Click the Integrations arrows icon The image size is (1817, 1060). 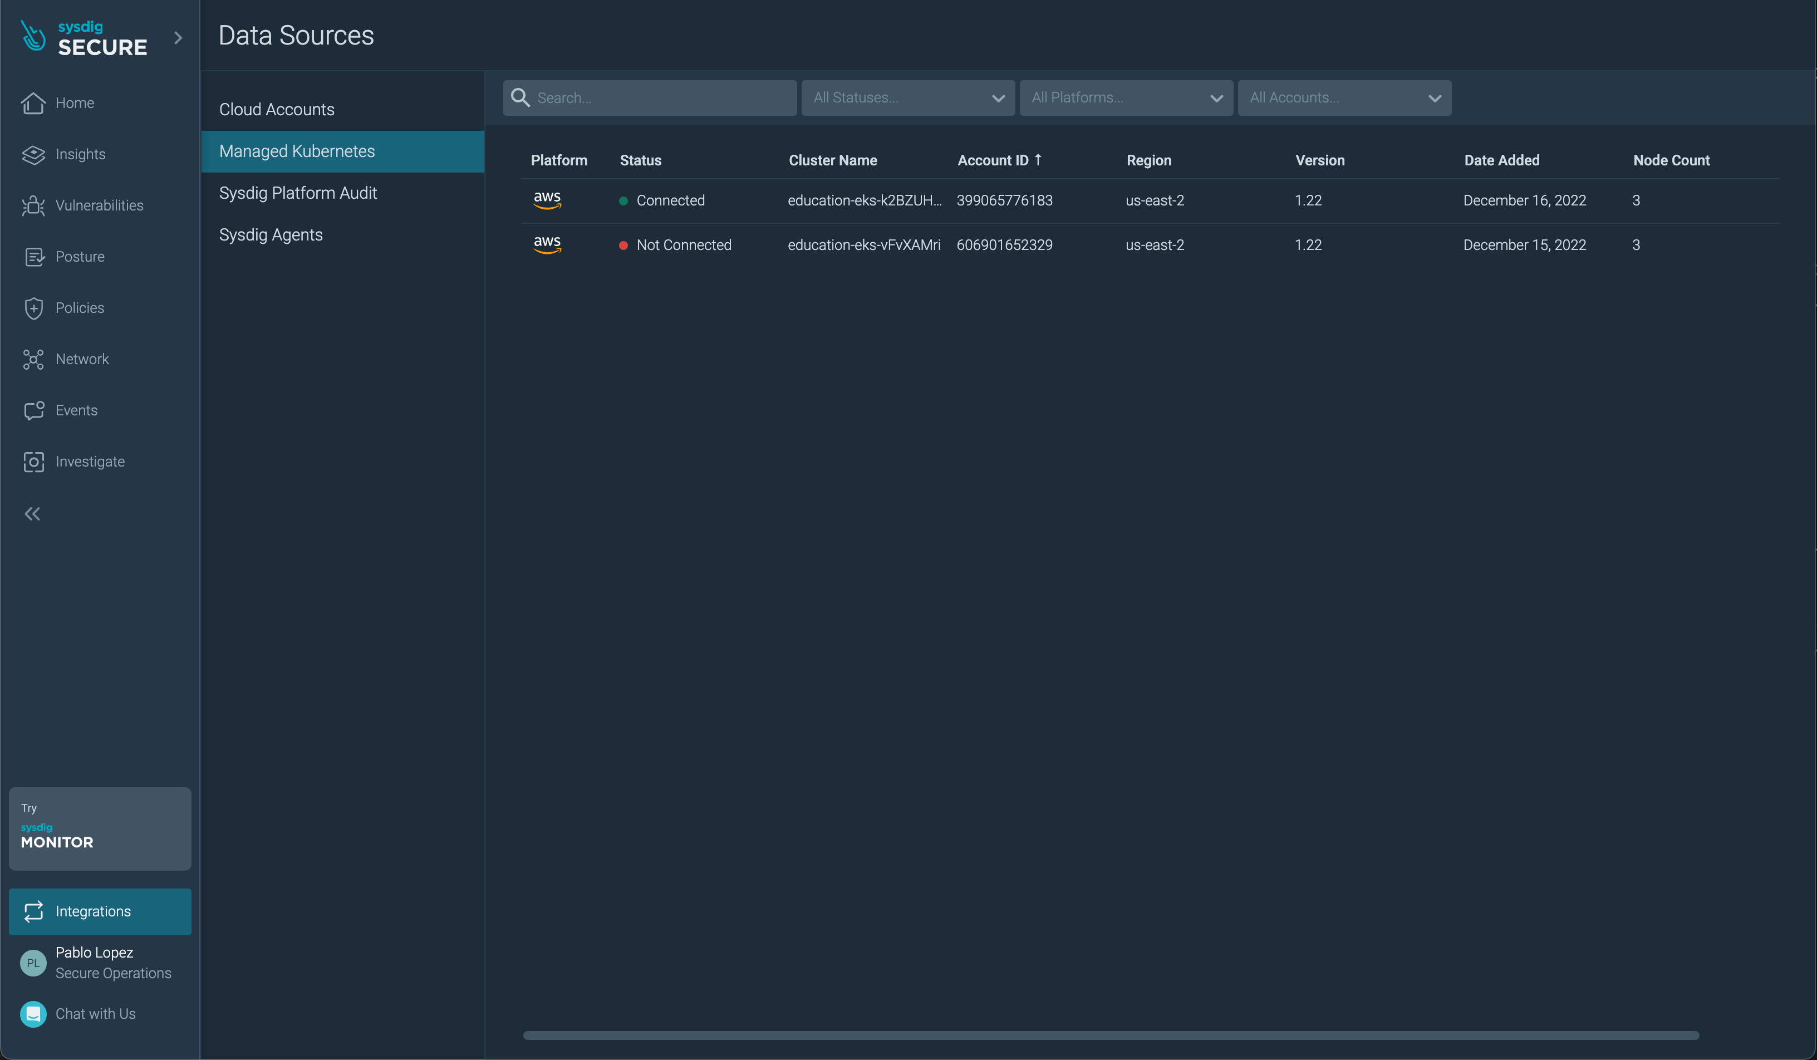(x=33, y=911)
